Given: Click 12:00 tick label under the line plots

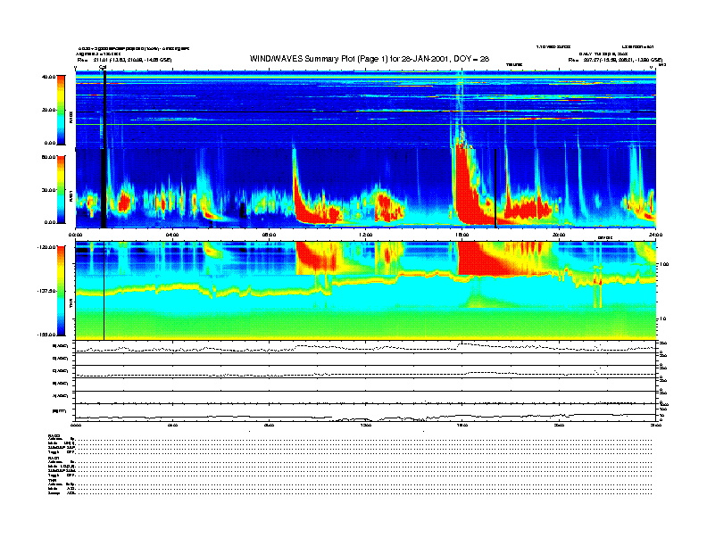Looking at the screenshot, I should [366, 425].
